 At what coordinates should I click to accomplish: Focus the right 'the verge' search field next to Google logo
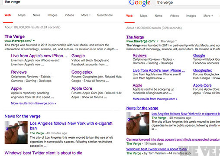188,3
